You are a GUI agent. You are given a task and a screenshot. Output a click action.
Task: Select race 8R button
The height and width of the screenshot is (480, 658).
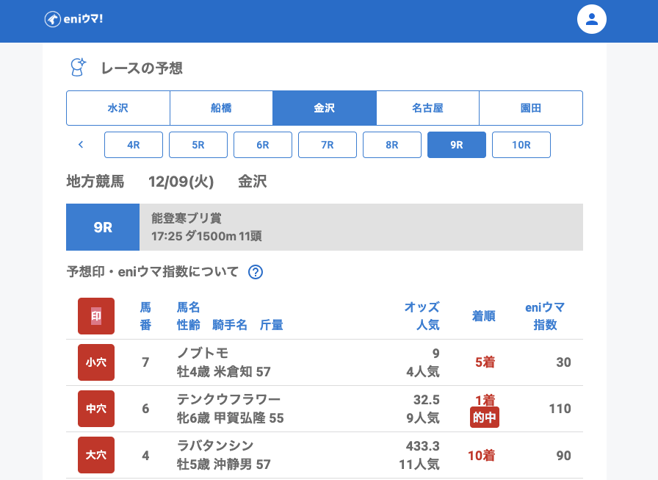(392, 145)
